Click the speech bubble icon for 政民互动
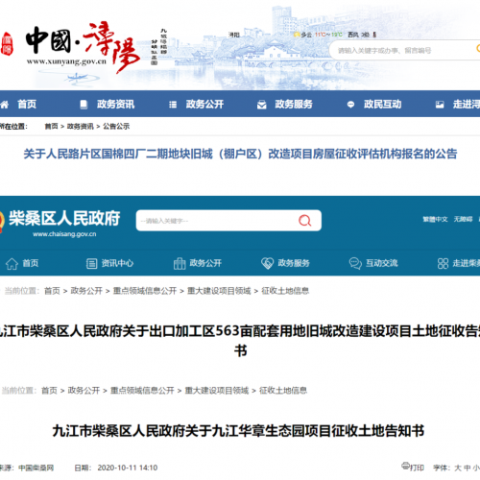Image resolution: width=480 pixels, height=480 pixels. pos(350,105)
